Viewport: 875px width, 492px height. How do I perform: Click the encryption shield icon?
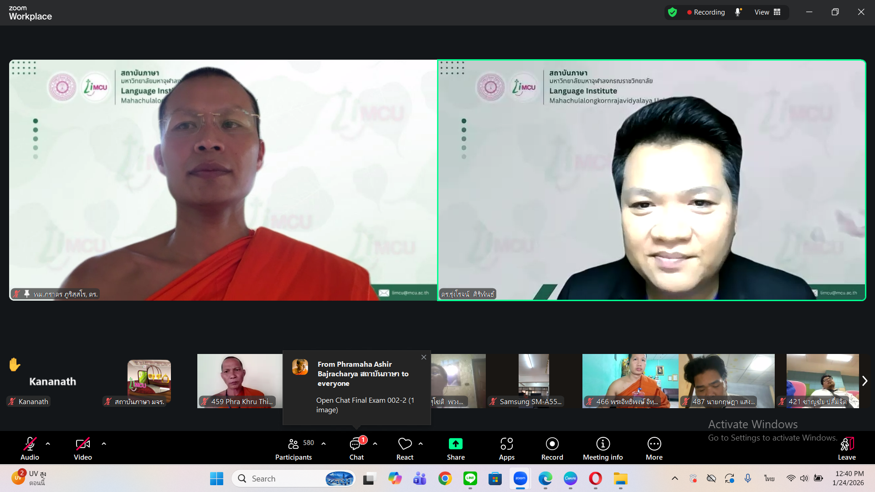[672, 12]
